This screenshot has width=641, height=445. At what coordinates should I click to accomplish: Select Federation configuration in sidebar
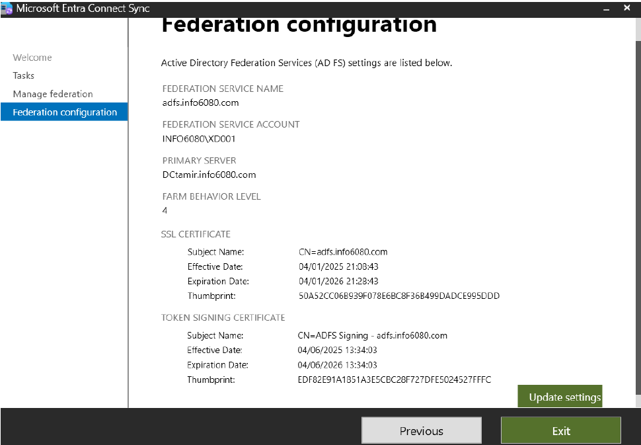pos(64,112)
